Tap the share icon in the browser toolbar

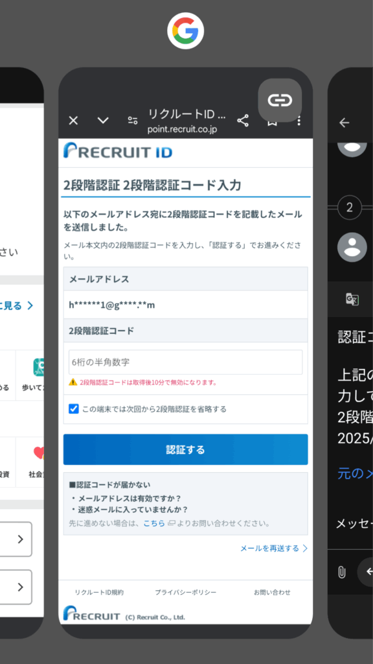click(x=243, y=121)
